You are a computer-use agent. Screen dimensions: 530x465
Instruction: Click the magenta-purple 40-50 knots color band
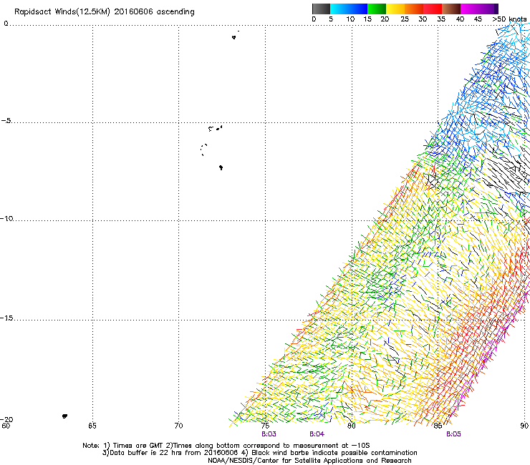point(479,9)
